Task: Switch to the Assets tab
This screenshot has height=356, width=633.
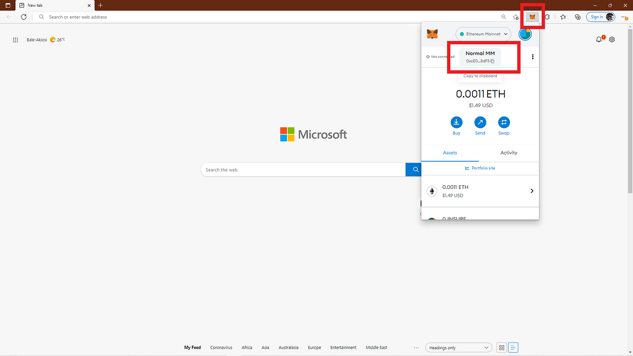Action: [450, 153]
